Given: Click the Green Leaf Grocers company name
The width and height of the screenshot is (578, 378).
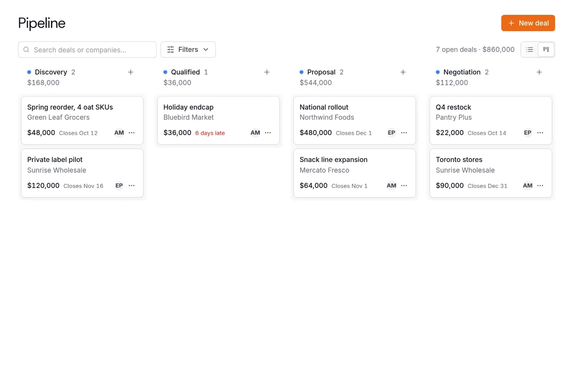Looking at the screenshot, I should pos(59,117).
